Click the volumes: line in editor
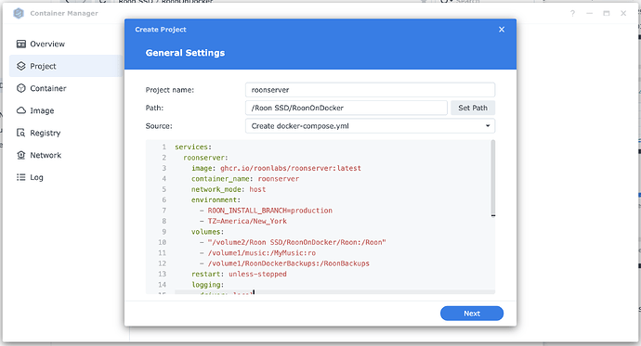Image resolution: width=641 pixels, height=346 pixels. (207, 232)
